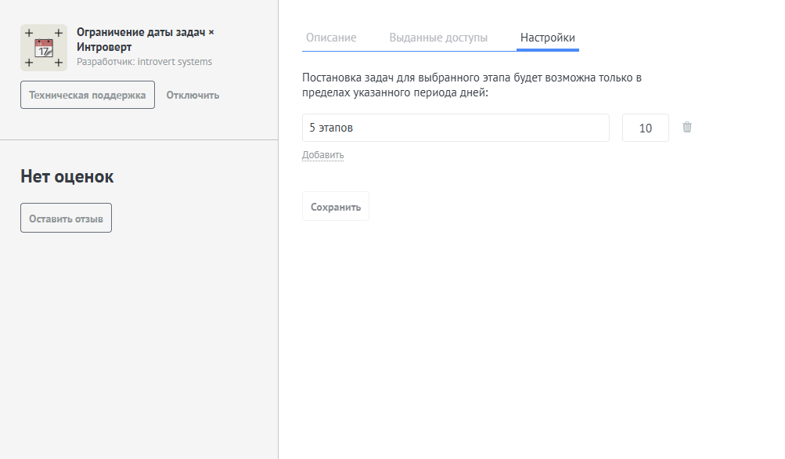Click the calendar widget logo icon

pyautogui.click(x=44, y=48)
